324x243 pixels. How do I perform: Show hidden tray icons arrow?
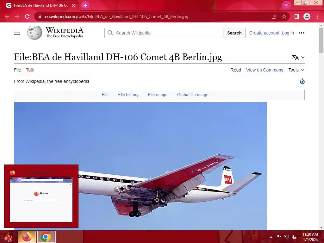(x=271, y=237)
